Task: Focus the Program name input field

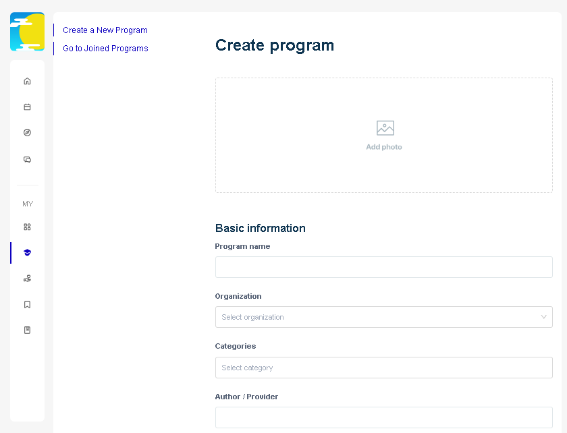Action: point(383,267)
